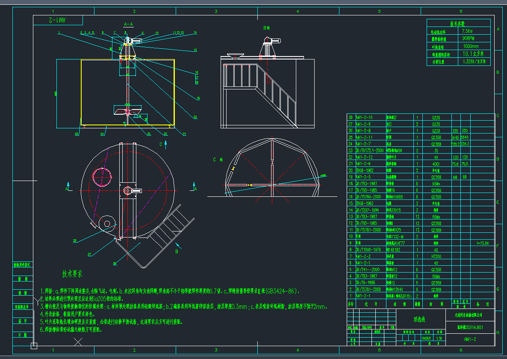Click GB/T5781-2000 in parts row 11
Viewport: 507px width, 359px height.
(368, 230)
